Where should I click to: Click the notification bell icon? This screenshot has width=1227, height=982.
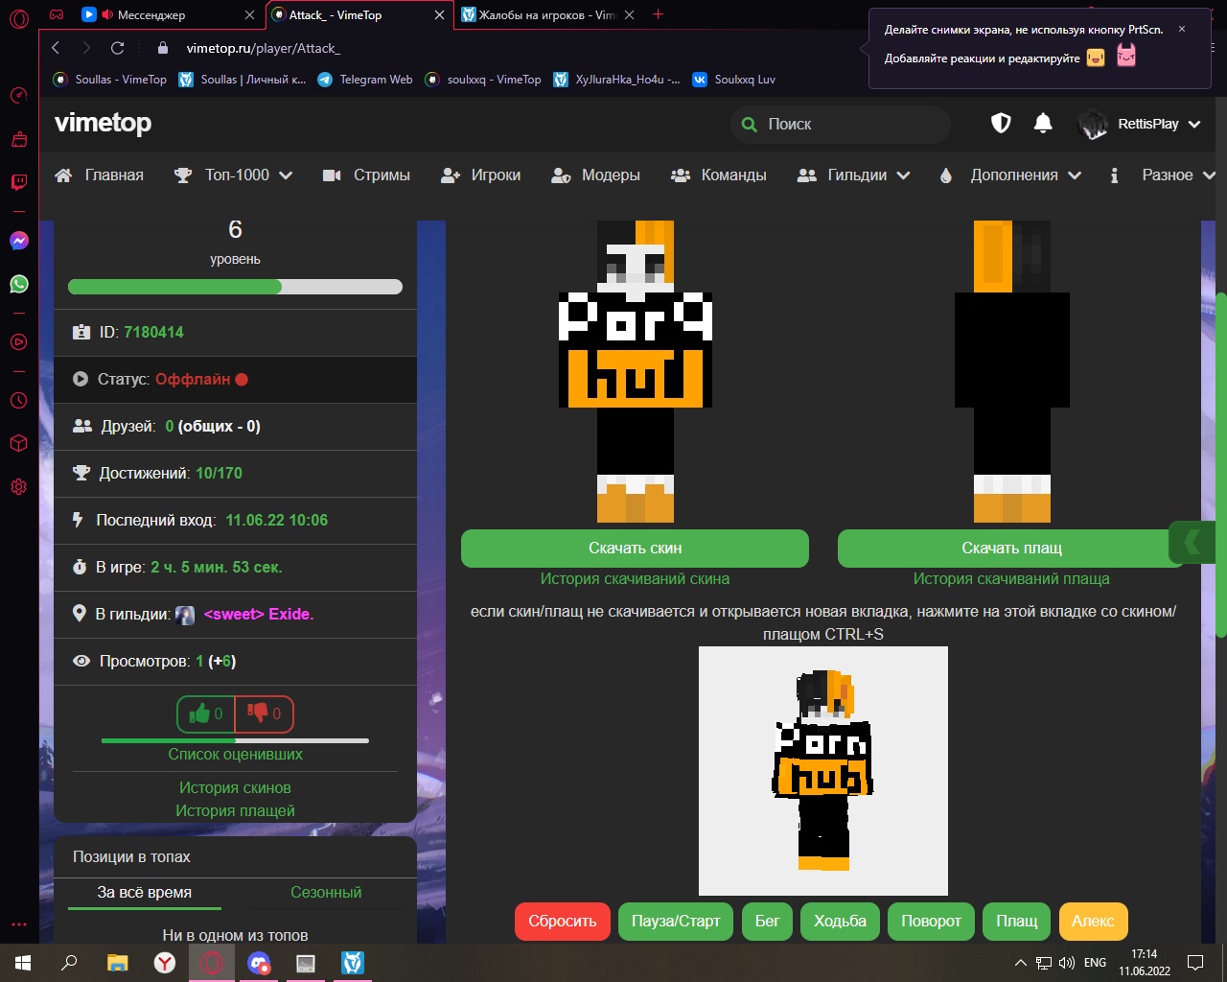1043,124
